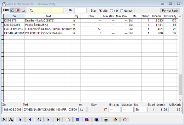The image size is (184, 125).
Task: Click the red power icon
Action: tap(125, 120)
